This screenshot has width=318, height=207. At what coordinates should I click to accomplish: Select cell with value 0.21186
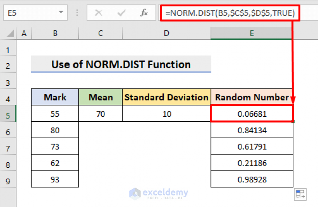(x=252, y=163)
